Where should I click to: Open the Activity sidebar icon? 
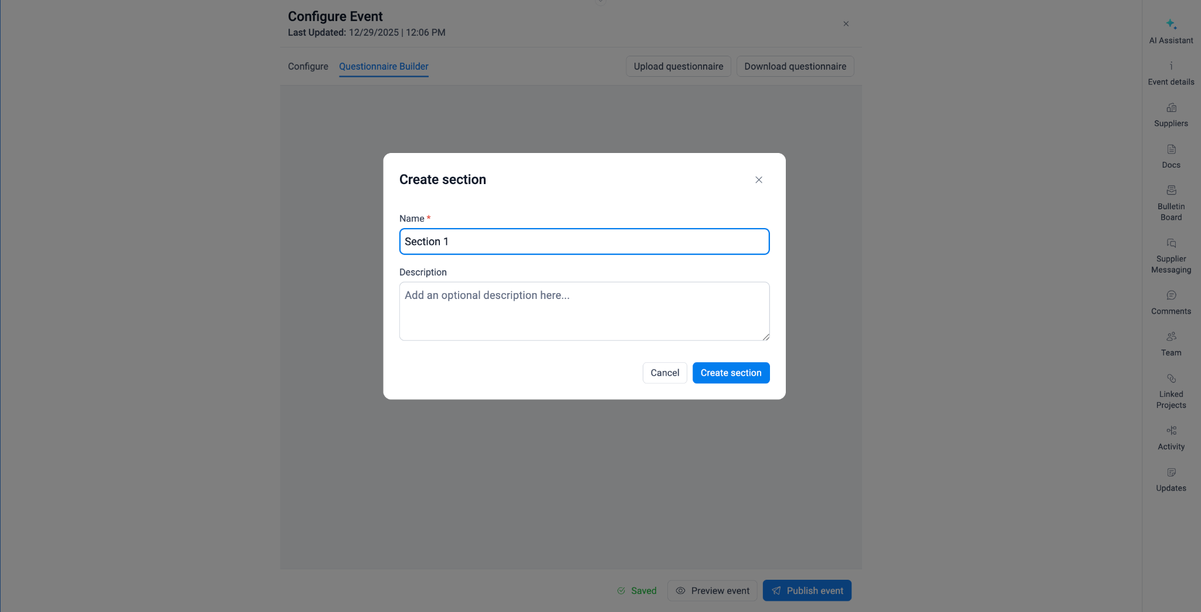[1171, 431]
